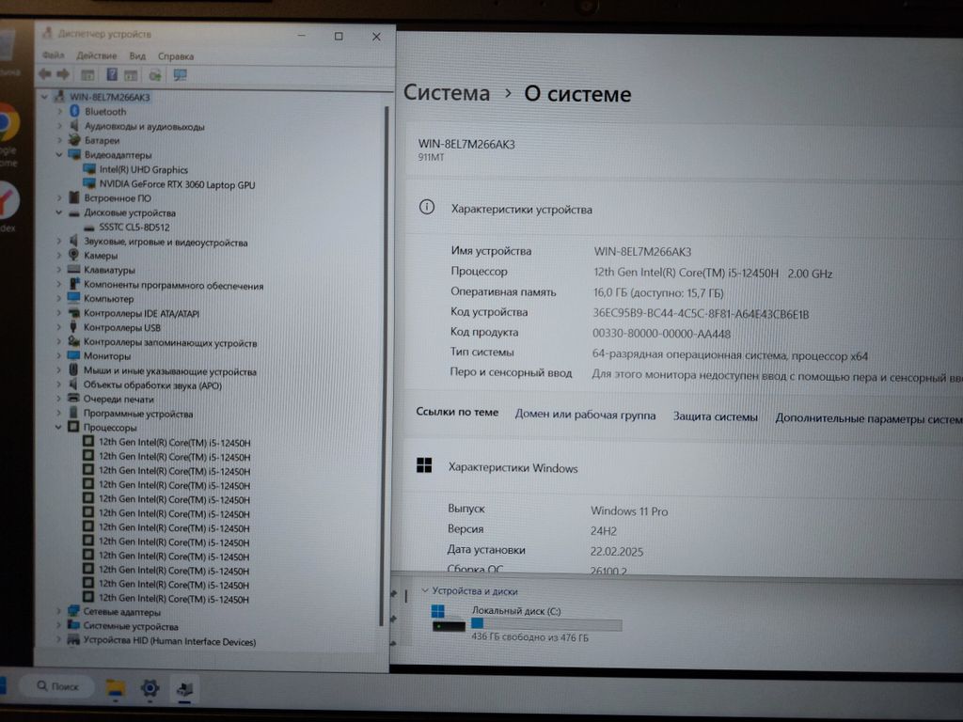Click the action pane toolbar icon

pos(130,75)
